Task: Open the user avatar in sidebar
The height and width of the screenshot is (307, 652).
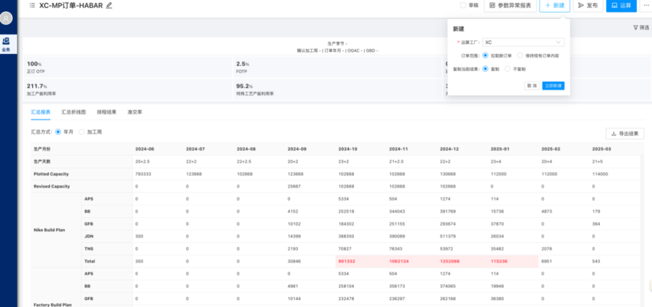Action: [x=6, y=18]
